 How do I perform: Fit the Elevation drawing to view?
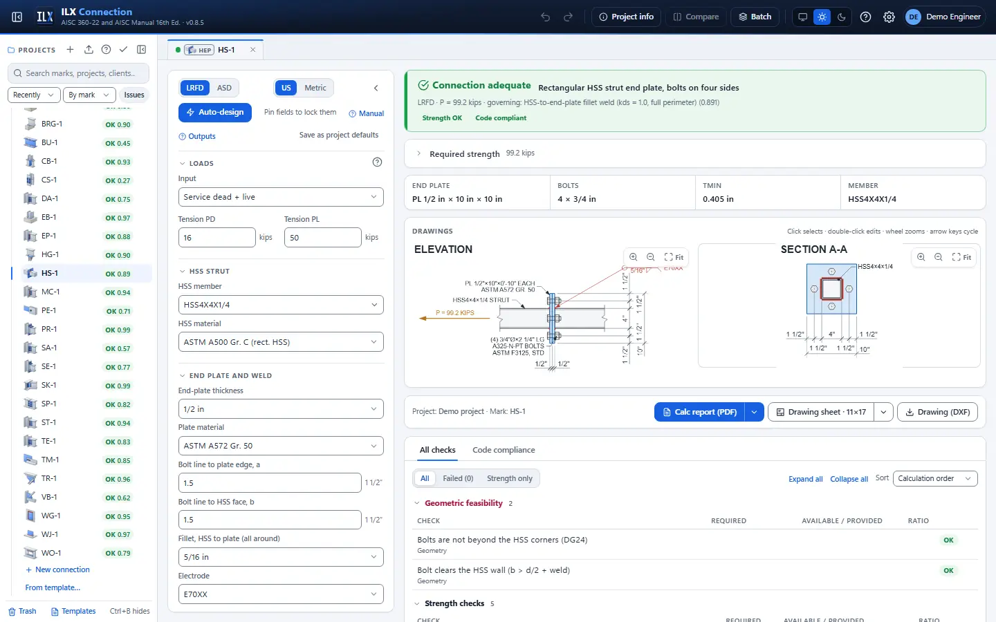coord(674,257)
